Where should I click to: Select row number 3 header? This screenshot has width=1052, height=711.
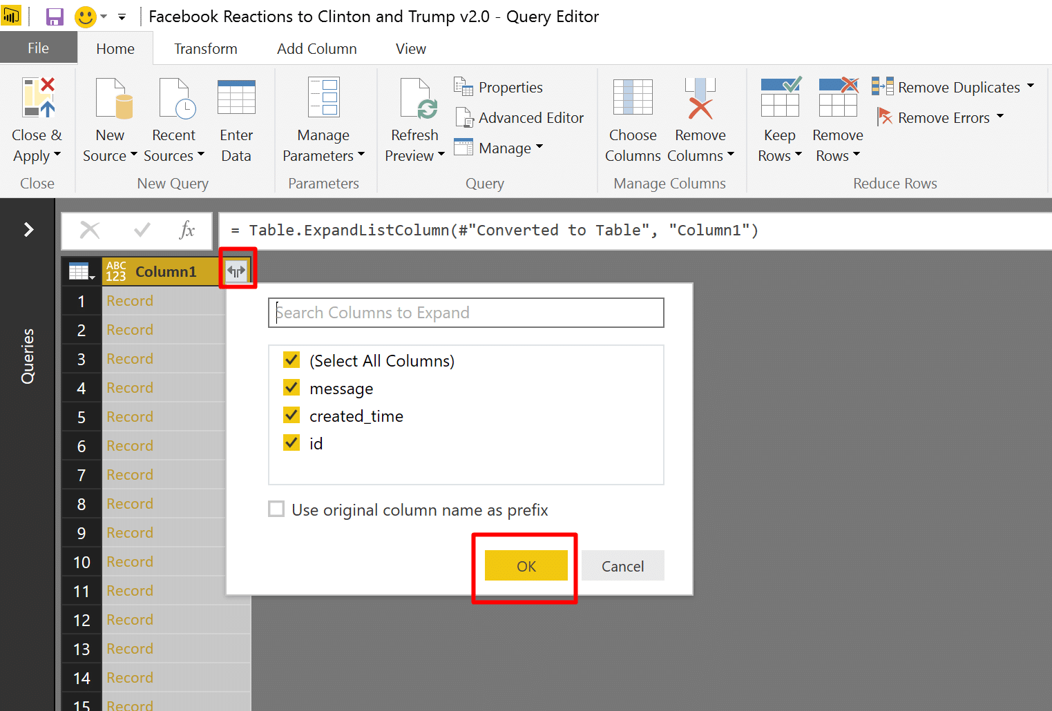tap(82, 359)
